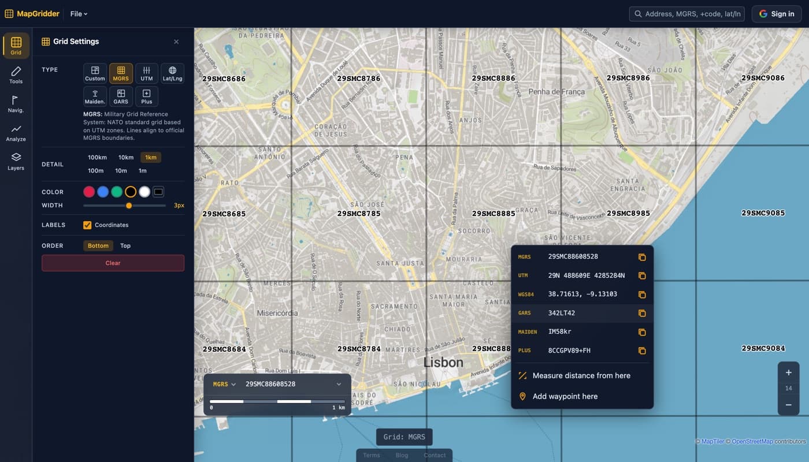Click the MapGridder logo

32,14
